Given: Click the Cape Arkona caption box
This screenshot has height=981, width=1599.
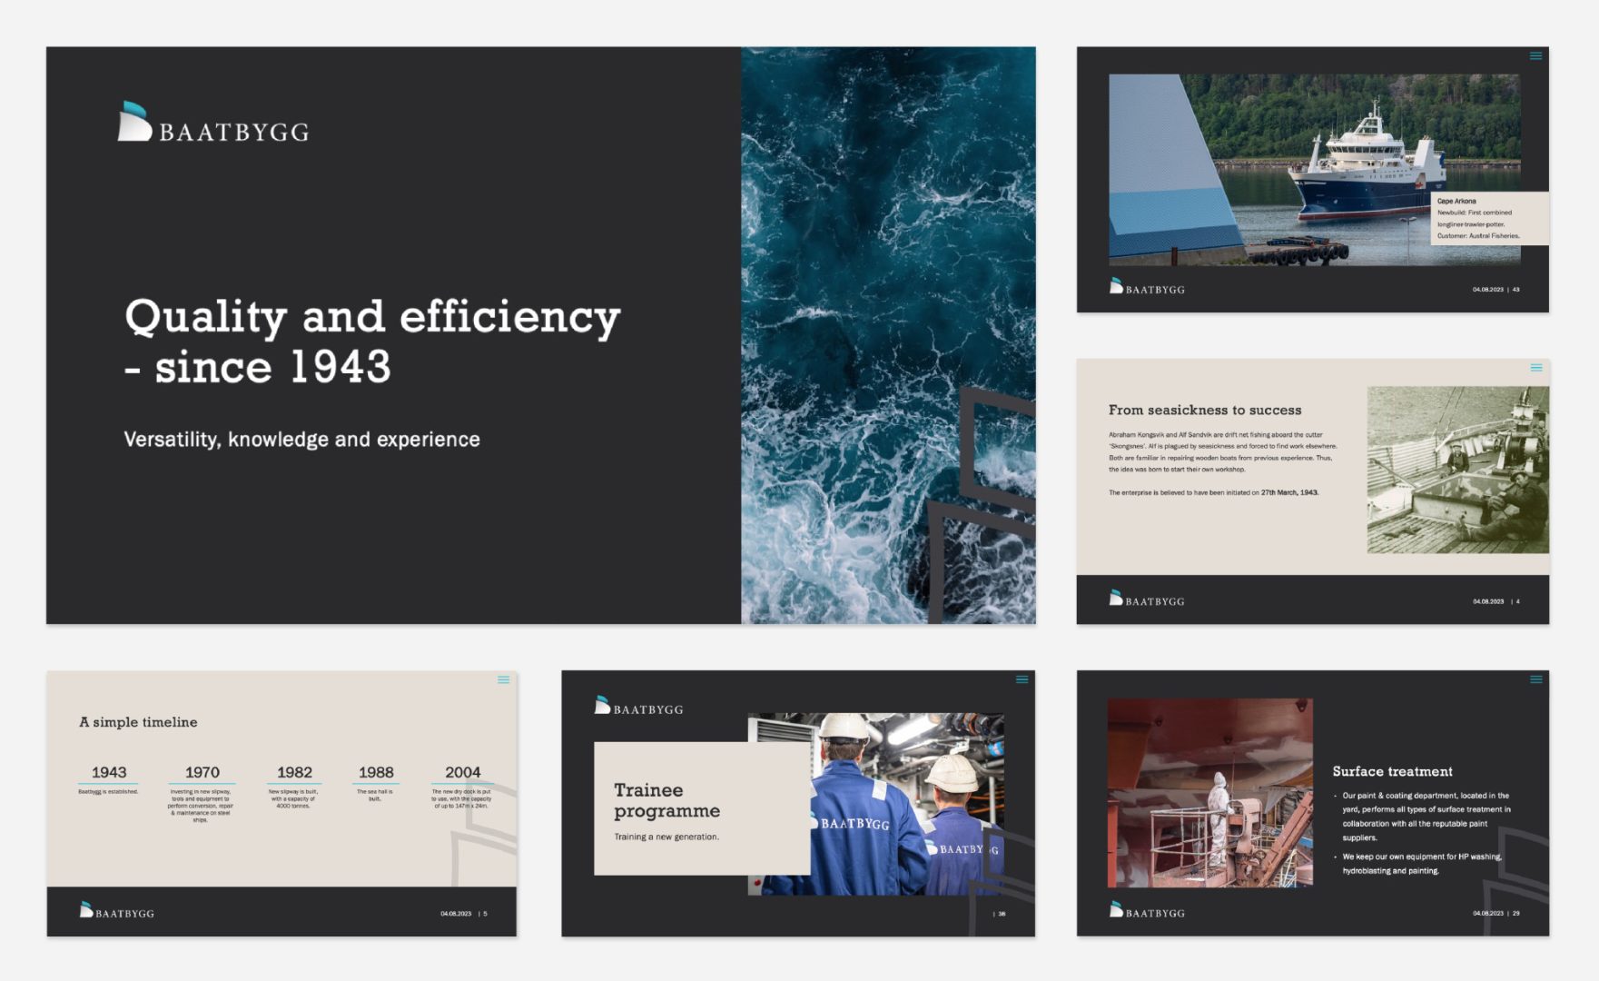Looking at the screenshot, I should (1490, 218).
